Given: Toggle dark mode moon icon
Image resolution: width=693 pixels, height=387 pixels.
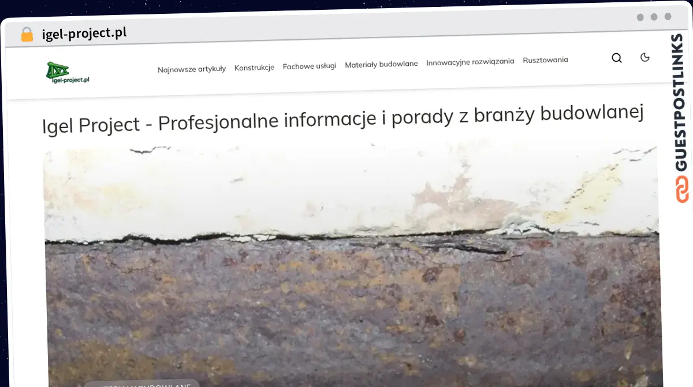Looking at the screenshot, I should click(x=645, y=57).
